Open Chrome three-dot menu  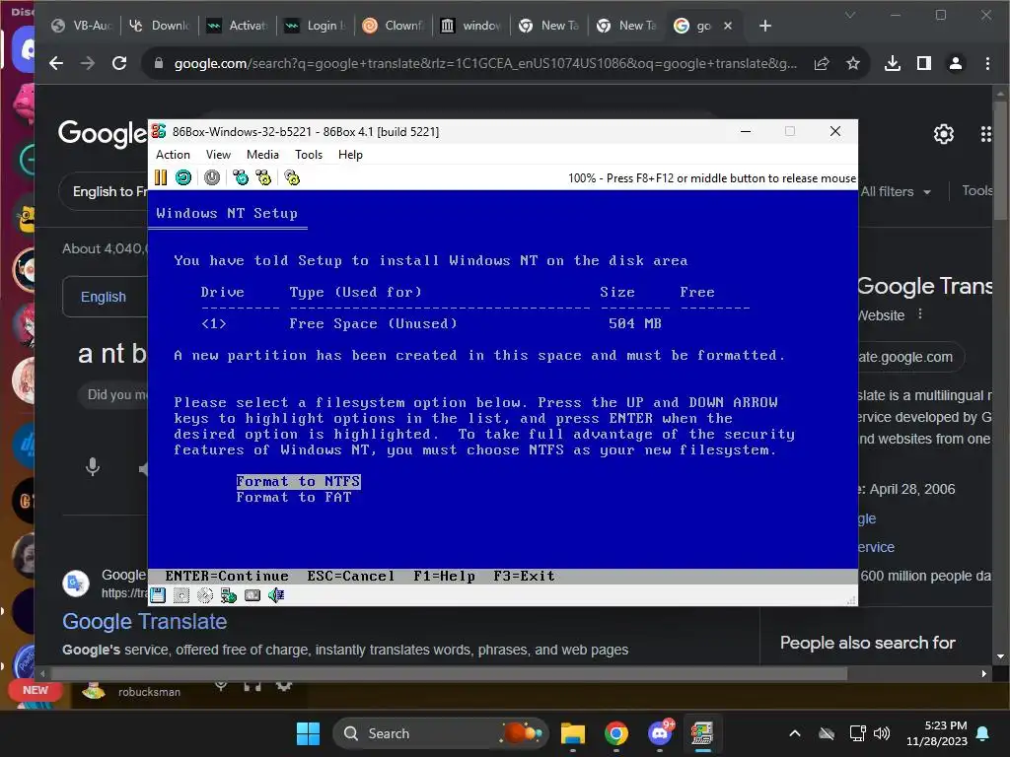click(986, 63)
